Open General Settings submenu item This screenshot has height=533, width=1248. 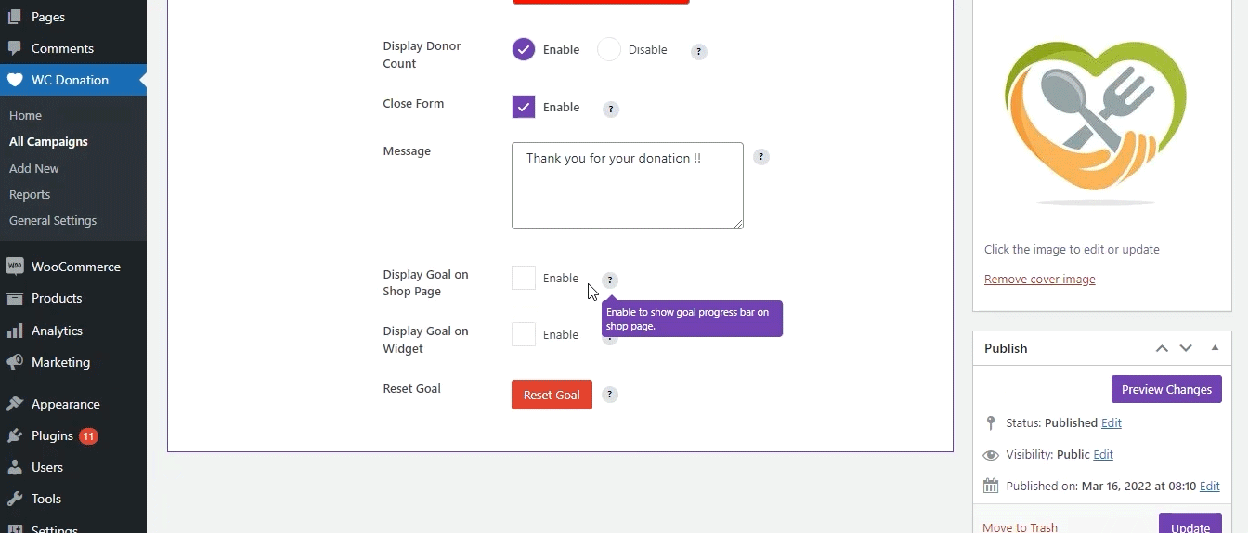(53, 220)
